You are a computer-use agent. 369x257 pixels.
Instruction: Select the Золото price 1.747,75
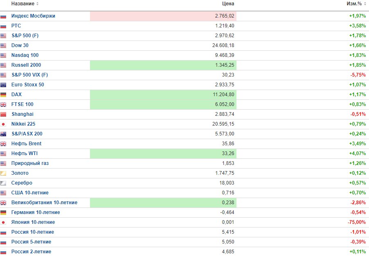pyautogui.click(x=225, y=173)
